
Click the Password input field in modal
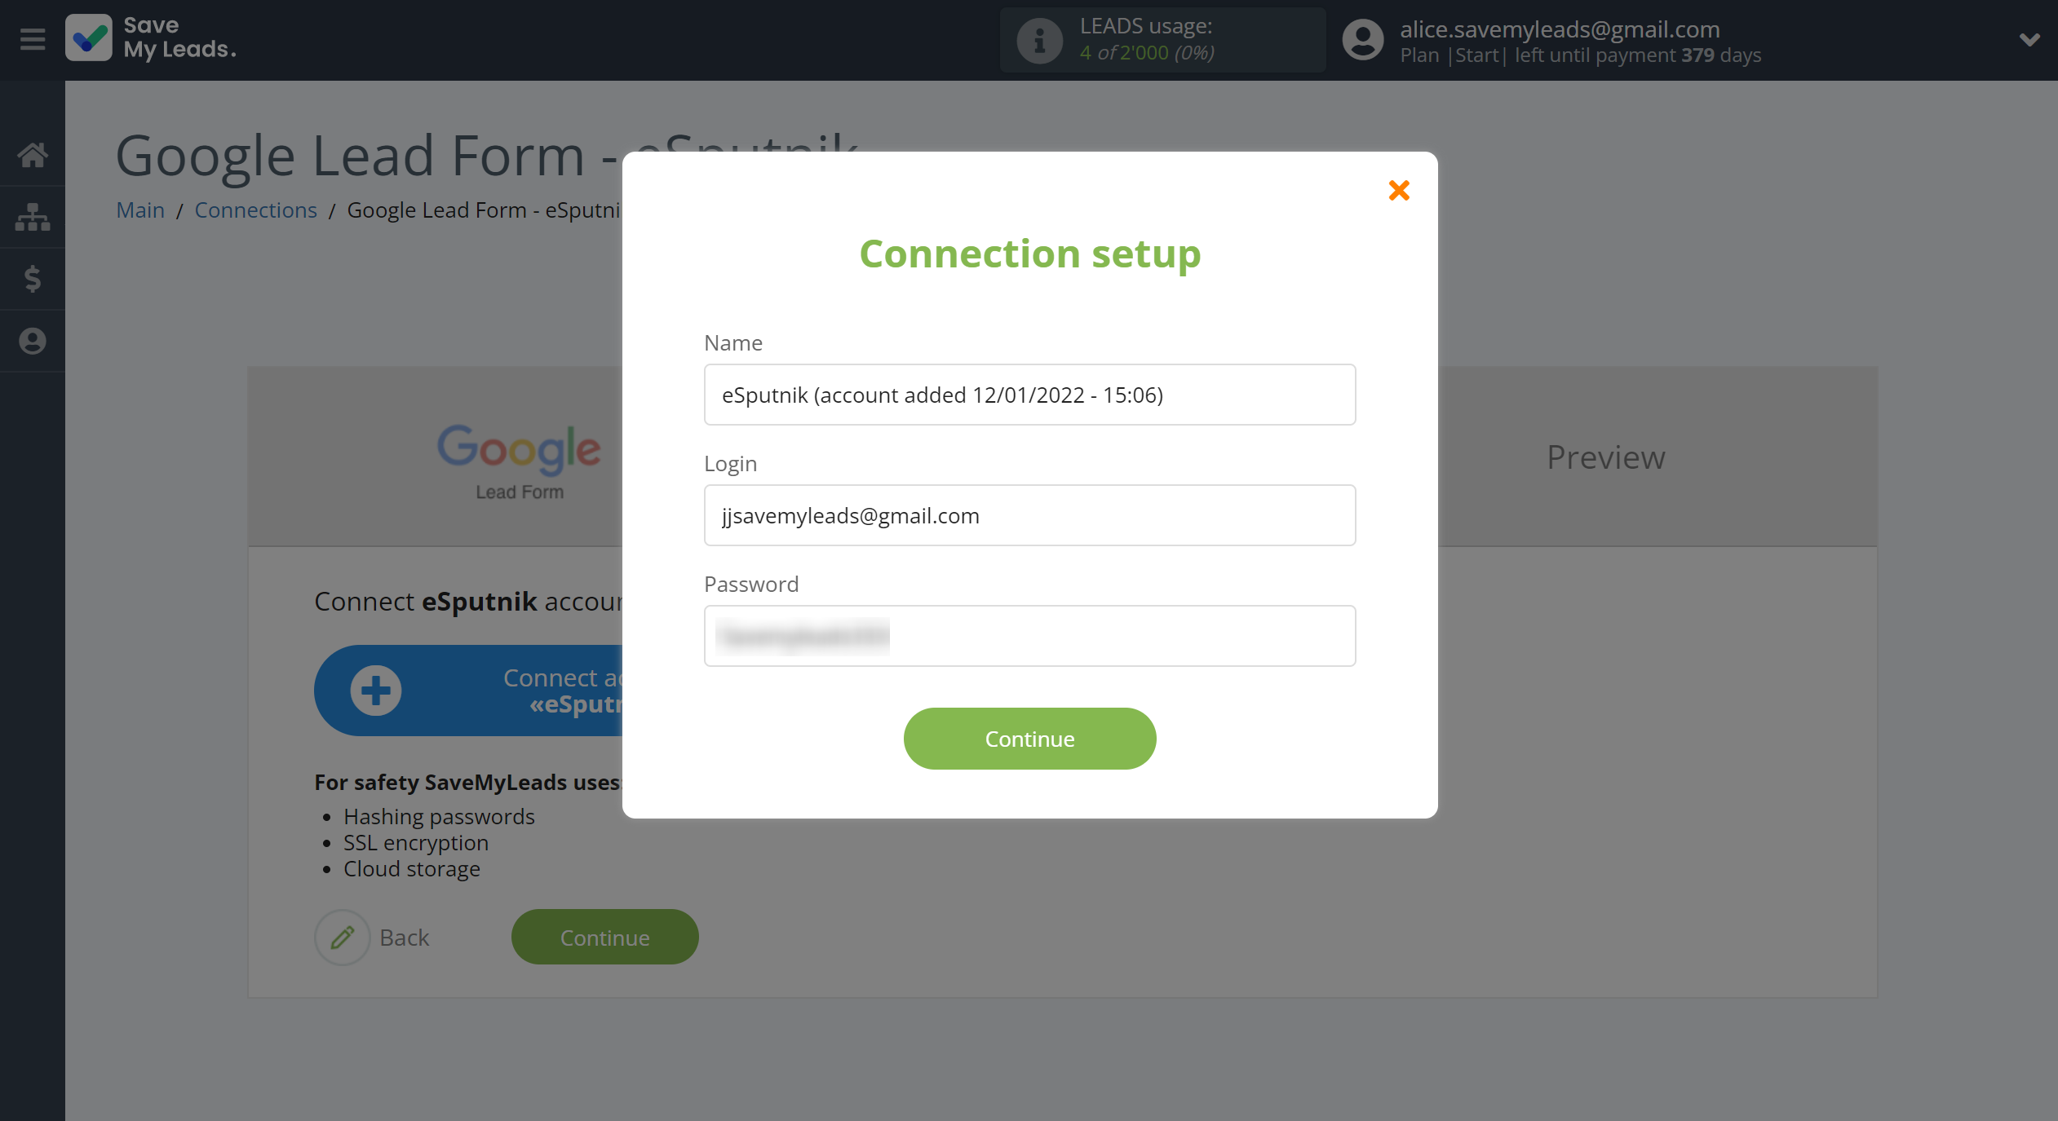(1029, 635)
